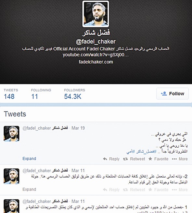
Task: Open the More options on tweet numbered 2
Action: point(180,190)
